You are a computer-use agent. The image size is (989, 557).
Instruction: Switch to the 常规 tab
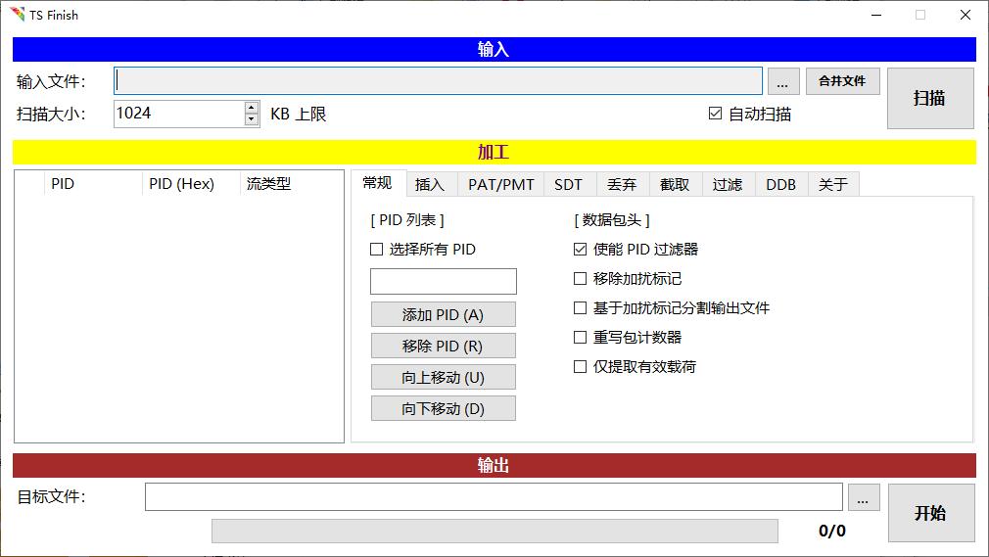[378, 183]
